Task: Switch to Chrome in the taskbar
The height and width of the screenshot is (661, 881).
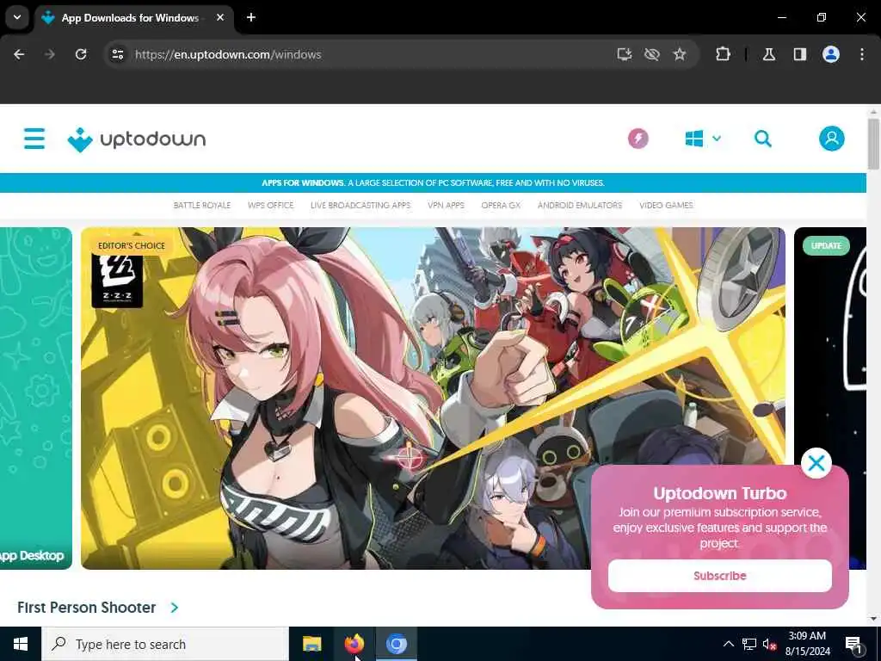Action: tap(396, 644)
